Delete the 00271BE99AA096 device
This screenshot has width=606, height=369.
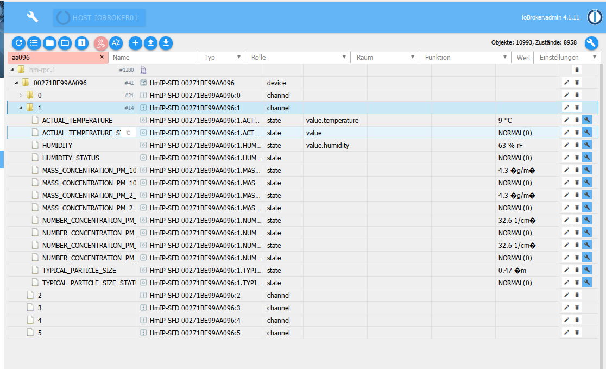tap(577, 83)
